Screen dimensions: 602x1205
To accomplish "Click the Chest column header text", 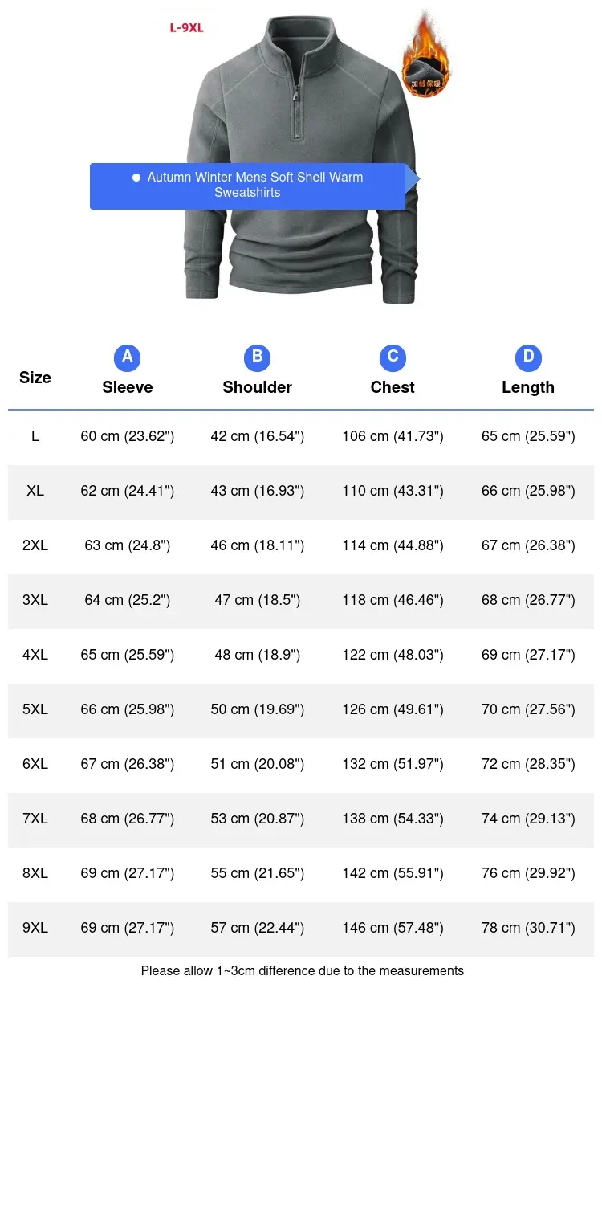I will click(393, 387).
